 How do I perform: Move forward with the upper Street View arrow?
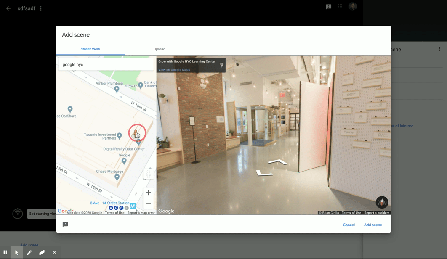click(277, 162)
